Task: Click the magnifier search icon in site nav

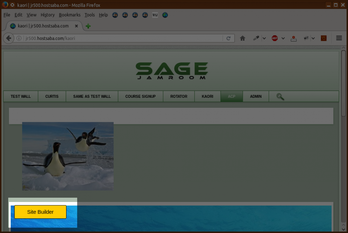Action: pos(280,96)
